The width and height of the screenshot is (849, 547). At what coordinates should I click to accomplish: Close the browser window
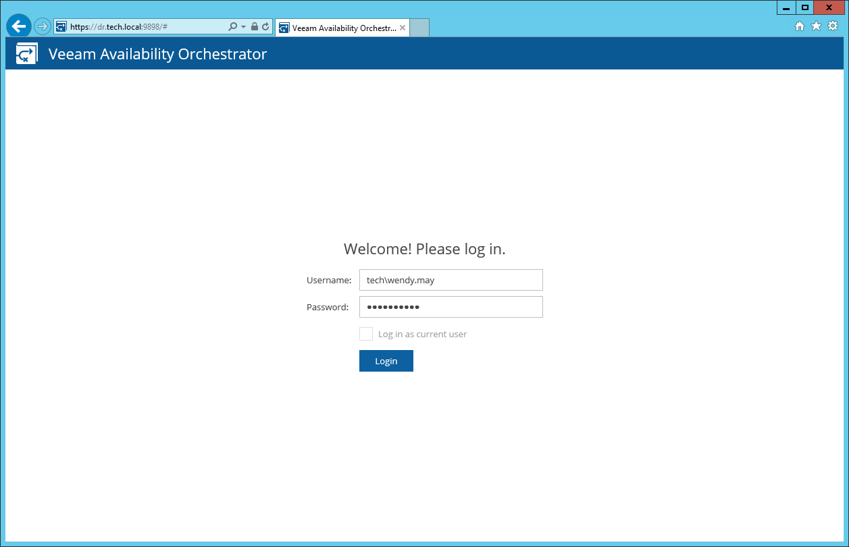pyautogui.click(x=829, y=7)
